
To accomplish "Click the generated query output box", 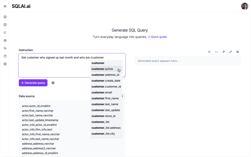I will point(188,61).
